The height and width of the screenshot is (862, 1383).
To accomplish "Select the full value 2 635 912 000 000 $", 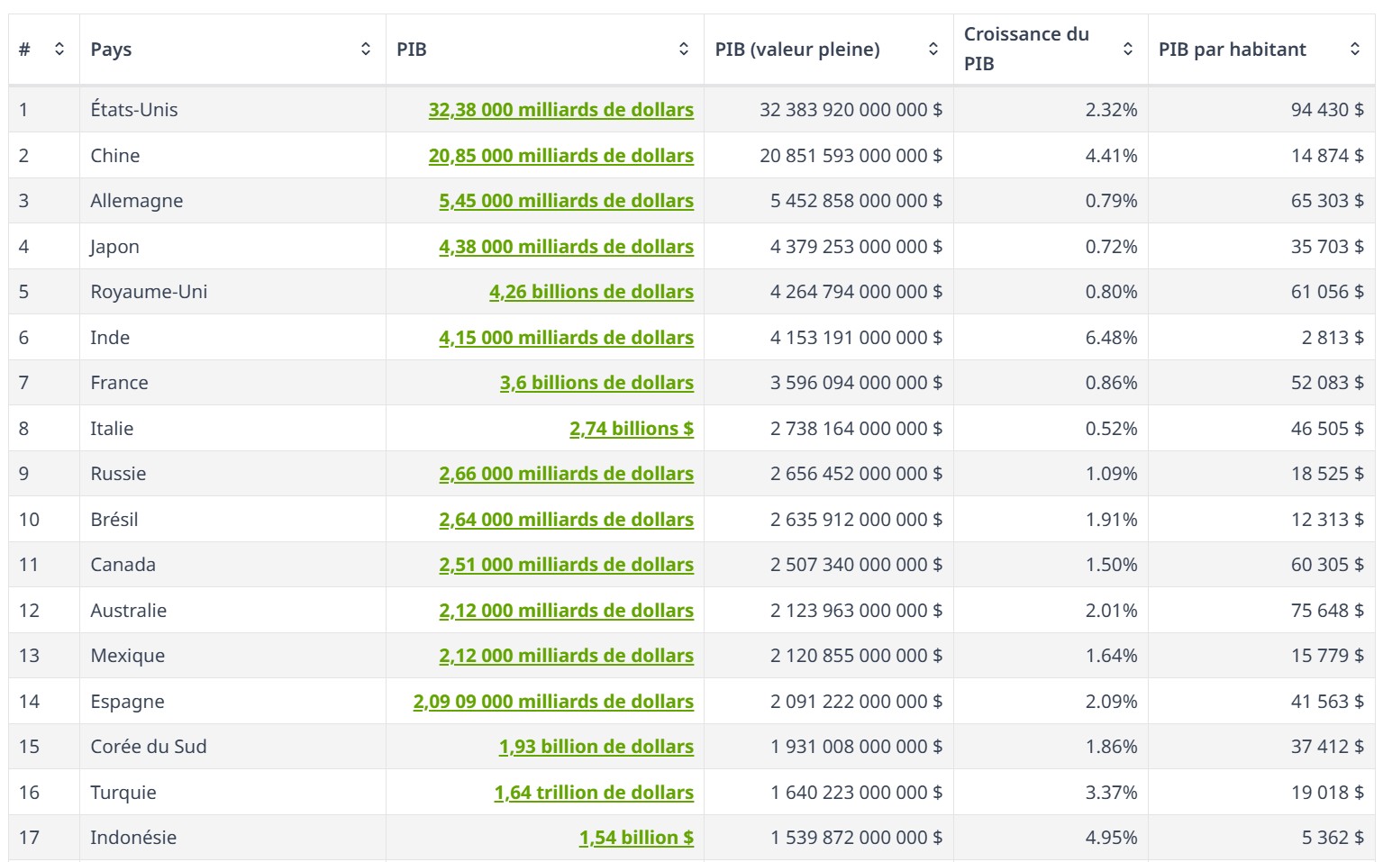I will (856, 520).
